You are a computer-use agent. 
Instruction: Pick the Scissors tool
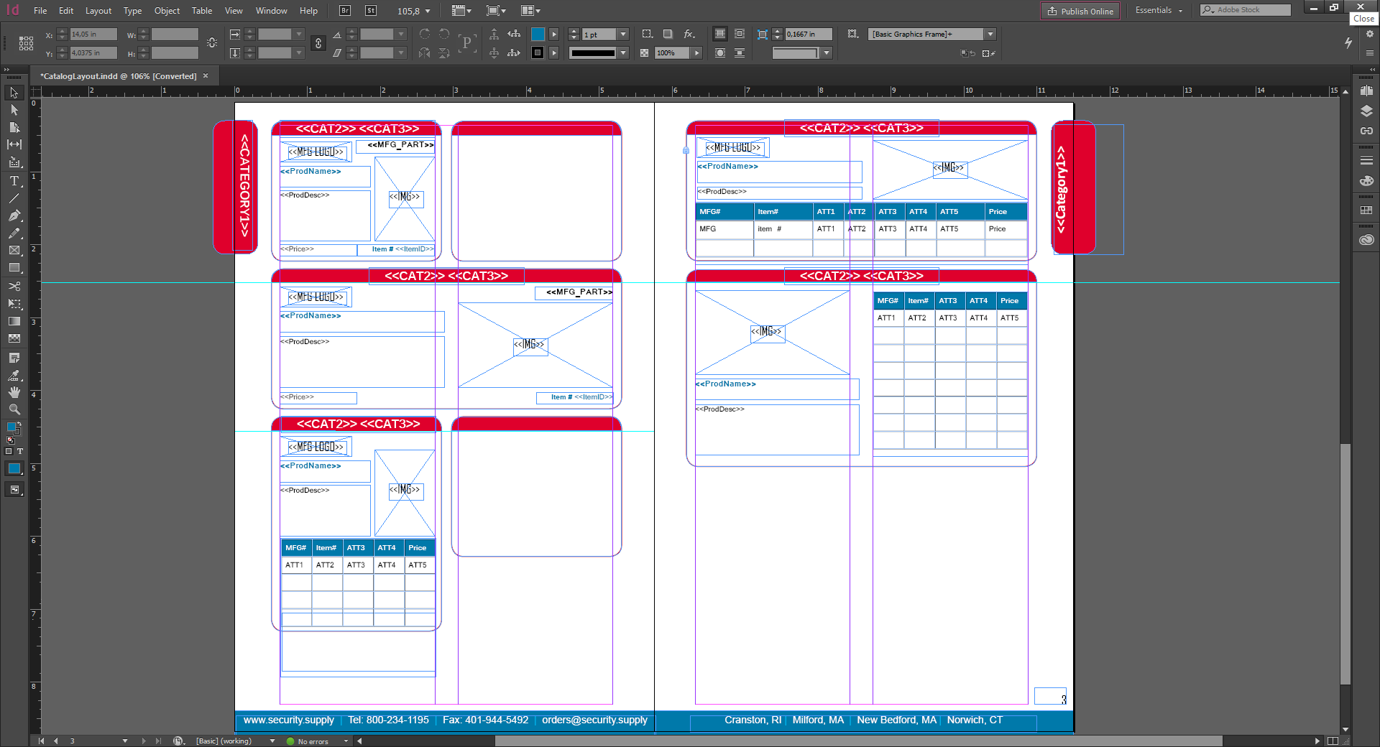(x=14, y=286)
